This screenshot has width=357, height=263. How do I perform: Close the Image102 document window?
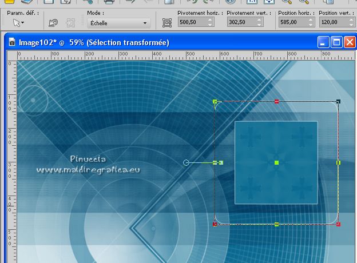(x=350, y=42)
